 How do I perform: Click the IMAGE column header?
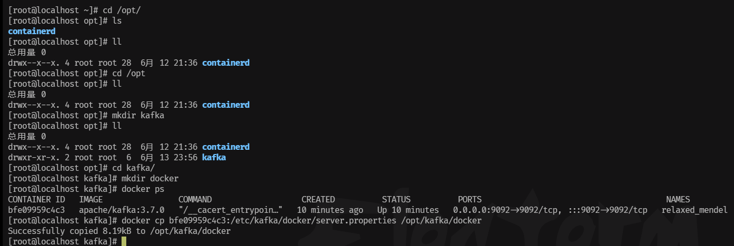(91, 199)
